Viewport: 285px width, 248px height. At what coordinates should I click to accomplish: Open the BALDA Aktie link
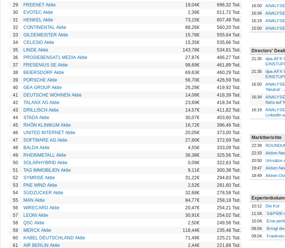[37, 148]
